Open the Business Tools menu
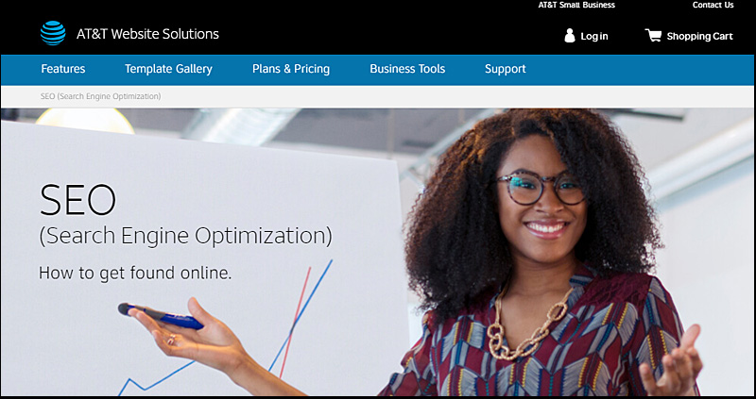Viewport: 756px width, 399px height. (x=407, y=69)
